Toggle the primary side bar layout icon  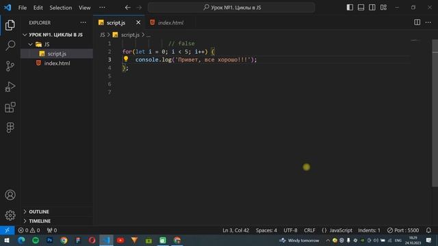tap(350, 8)
